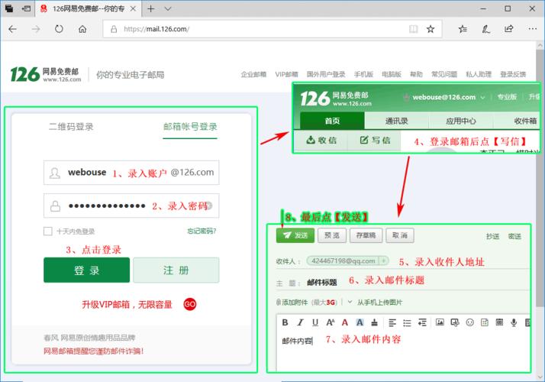Click the 预览 button
The height and width of the screenshot is (382, 545).
coord(332,235)
